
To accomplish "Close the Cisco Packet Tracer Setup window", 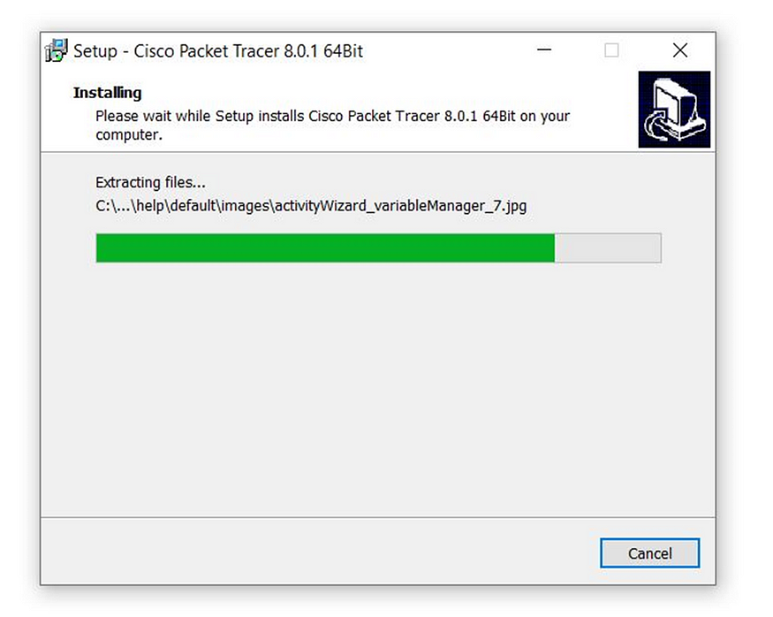I will pyautogui.click(x=680, y=50).
